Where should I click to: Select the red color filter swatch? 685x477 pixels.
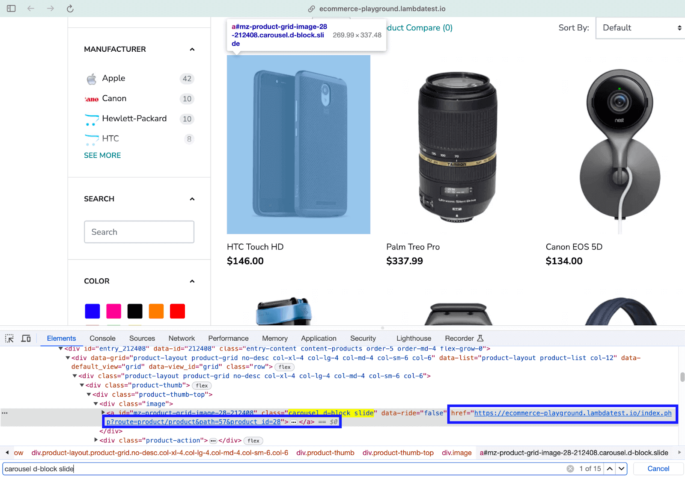[x=177, y=311]
